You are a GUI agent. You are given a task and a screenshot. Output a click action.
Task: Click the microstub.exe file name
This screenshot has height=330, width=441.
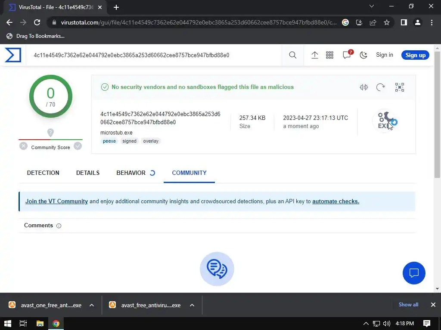tap(116, 132)
